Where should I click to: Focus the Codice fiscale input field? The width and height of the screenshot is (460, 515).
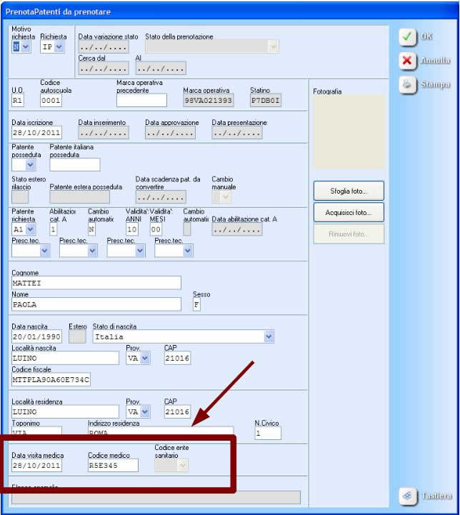tap(51, 379)
